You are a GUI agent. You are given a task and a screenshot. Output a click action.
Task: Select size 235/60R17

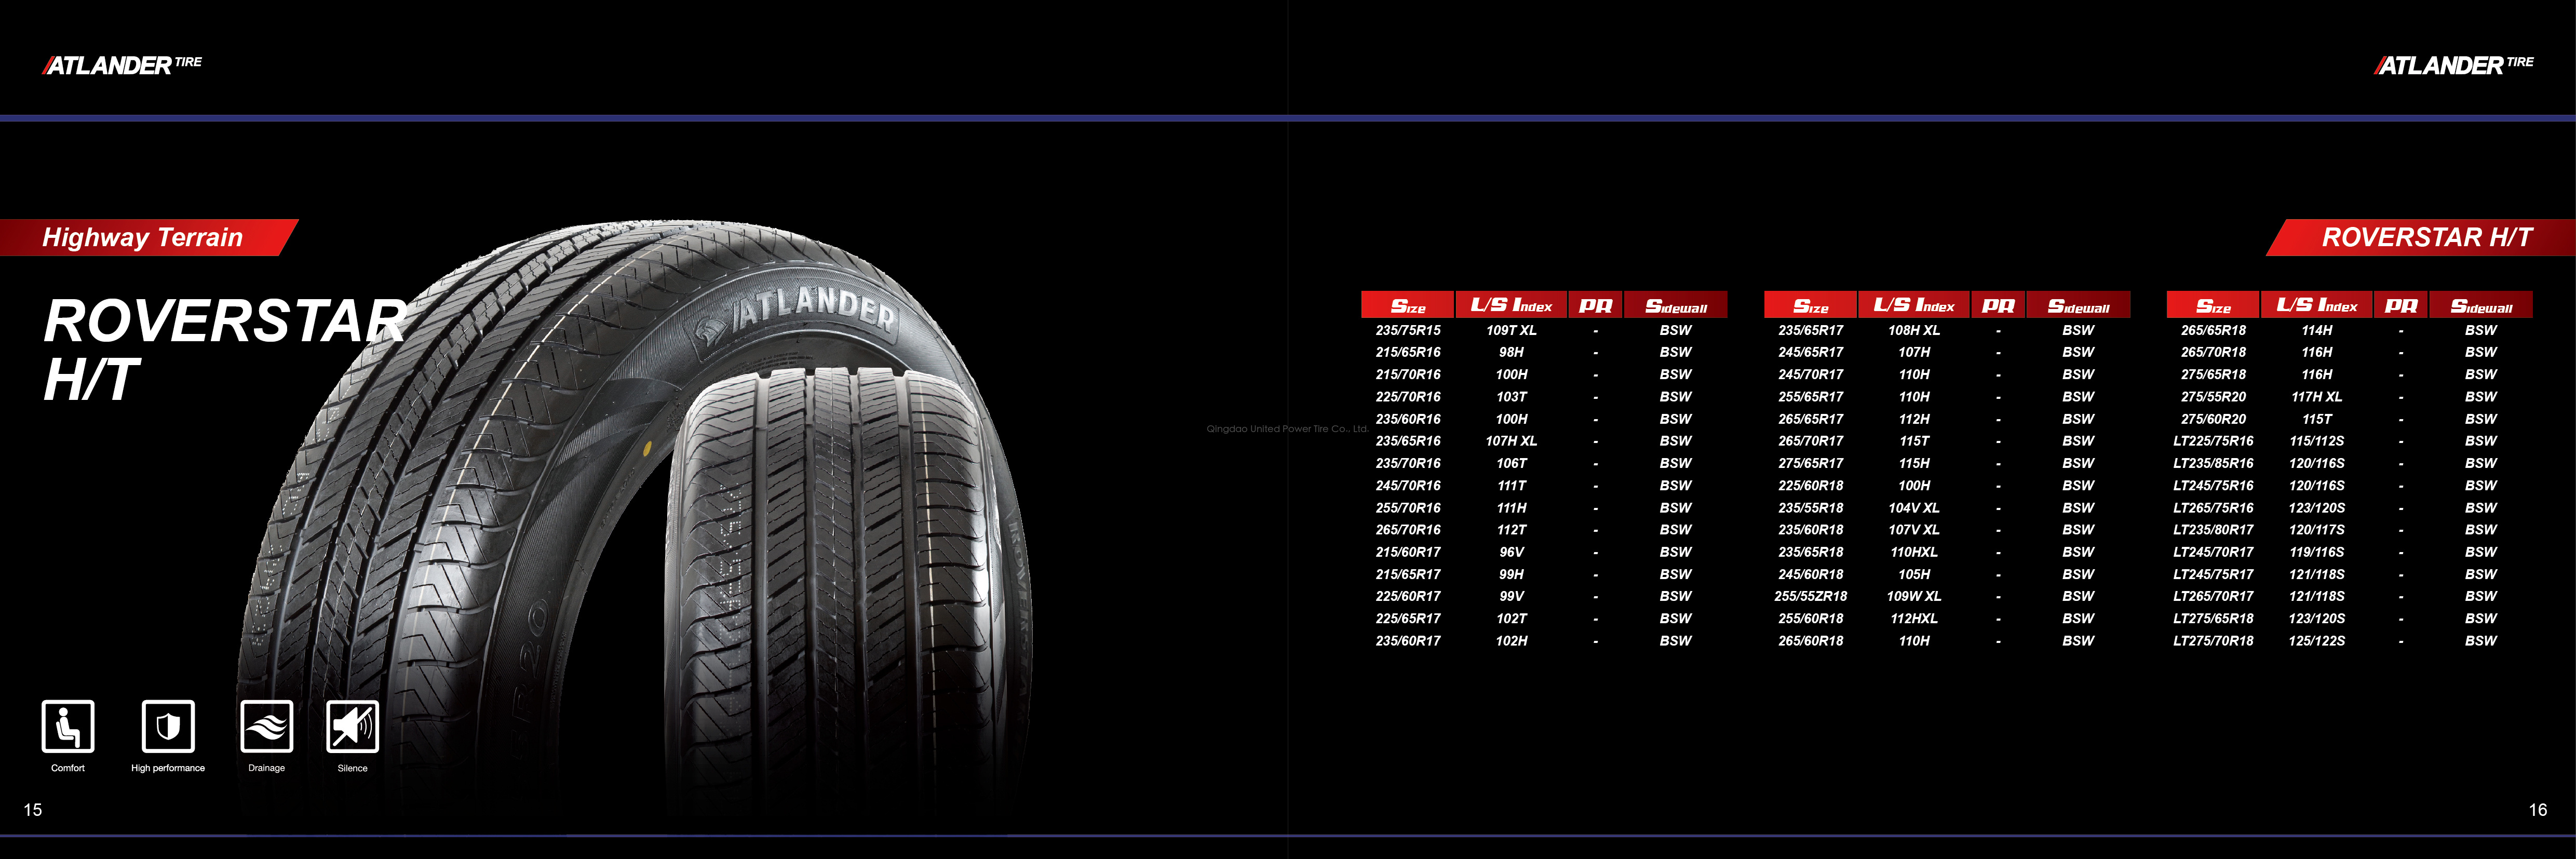tap(1408, 641)
